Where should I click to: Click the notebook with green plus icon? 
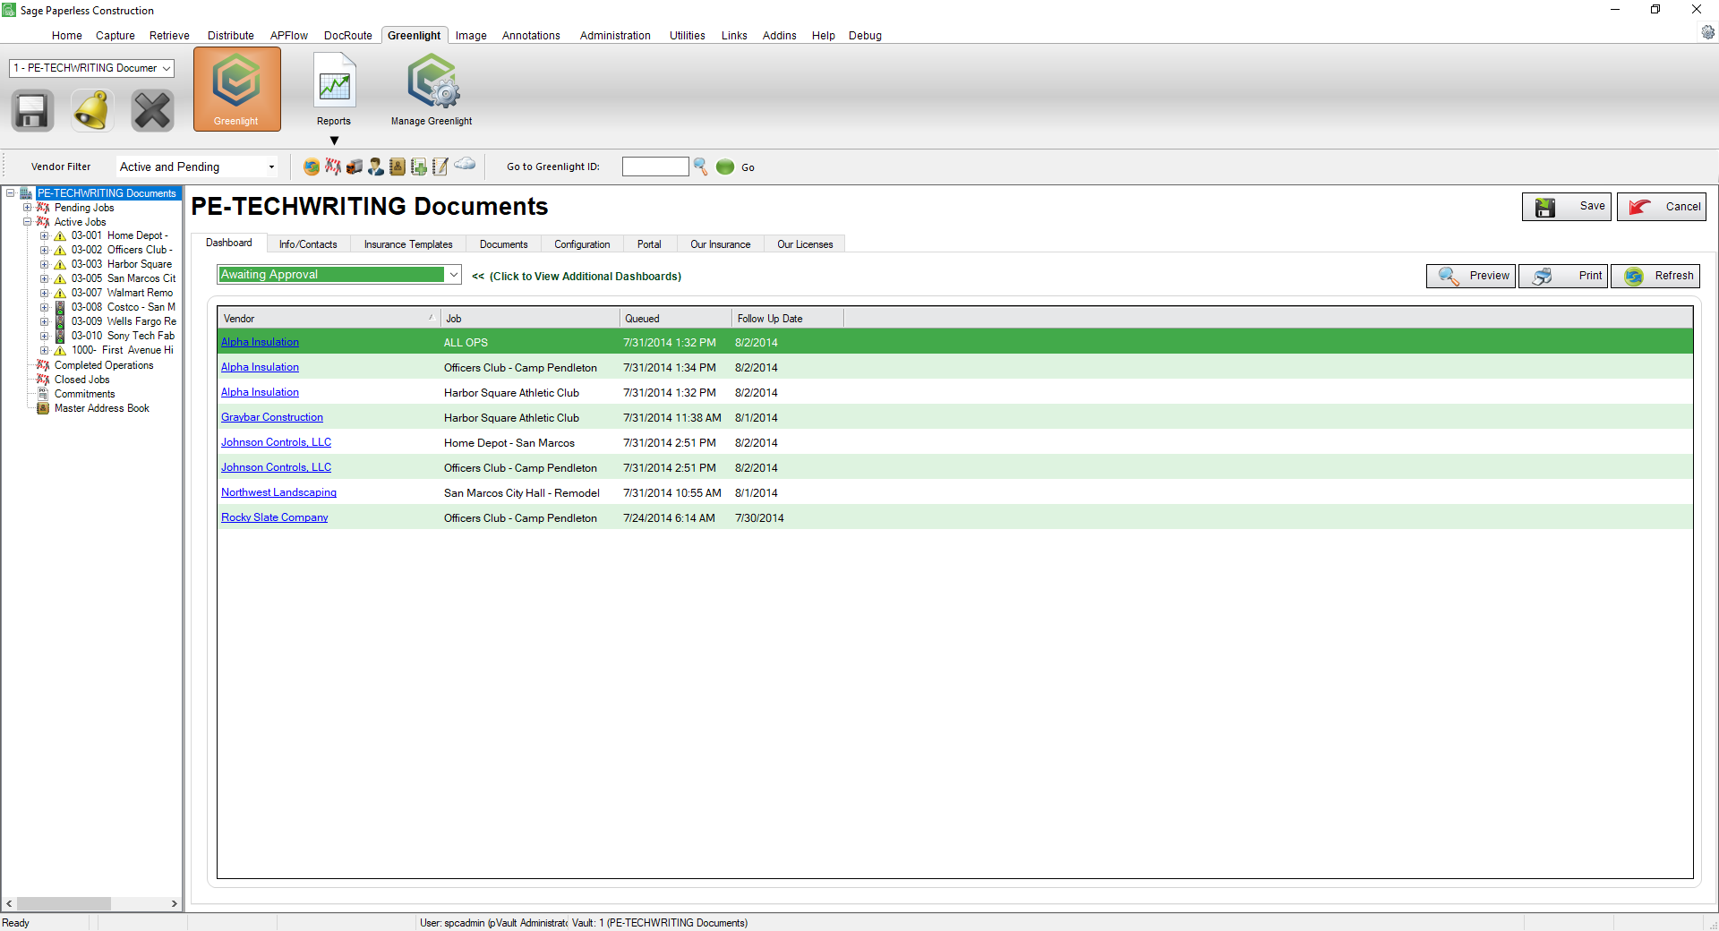click(419, 167)
